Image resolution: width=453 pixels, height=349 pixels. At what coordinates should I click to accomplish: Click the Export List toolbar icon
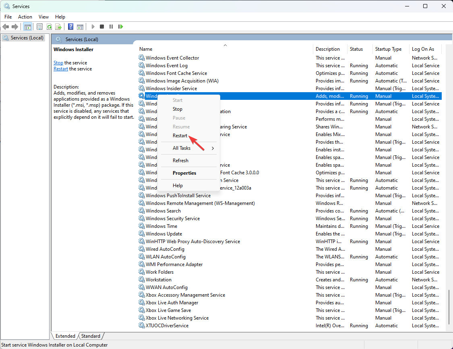click(x=58, y=27)
